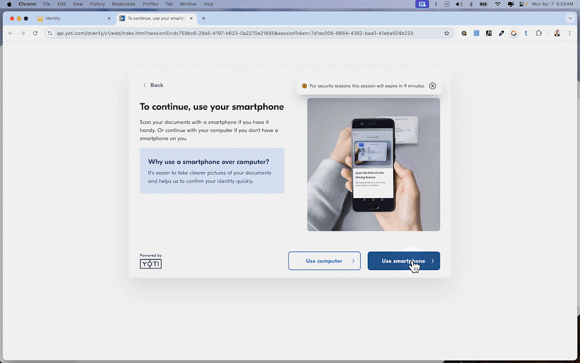Open the Chrome extensions puzzle icon
This screenshot has width=580, height=363.
539,33
